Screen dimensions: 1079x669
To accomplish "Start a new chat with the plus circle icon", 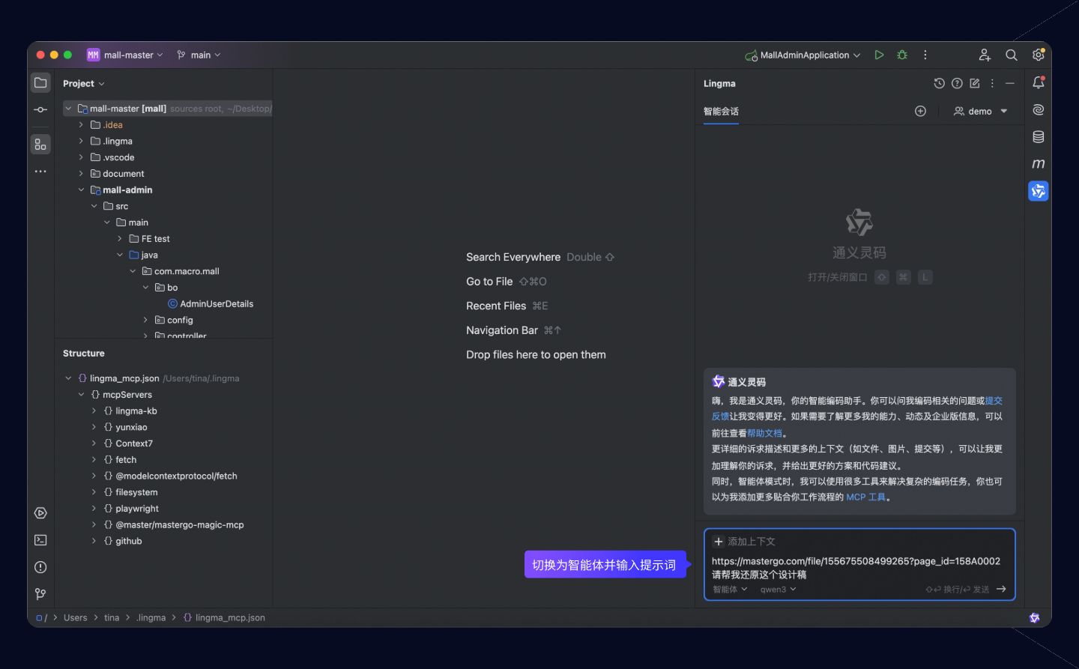I will 920,111.
